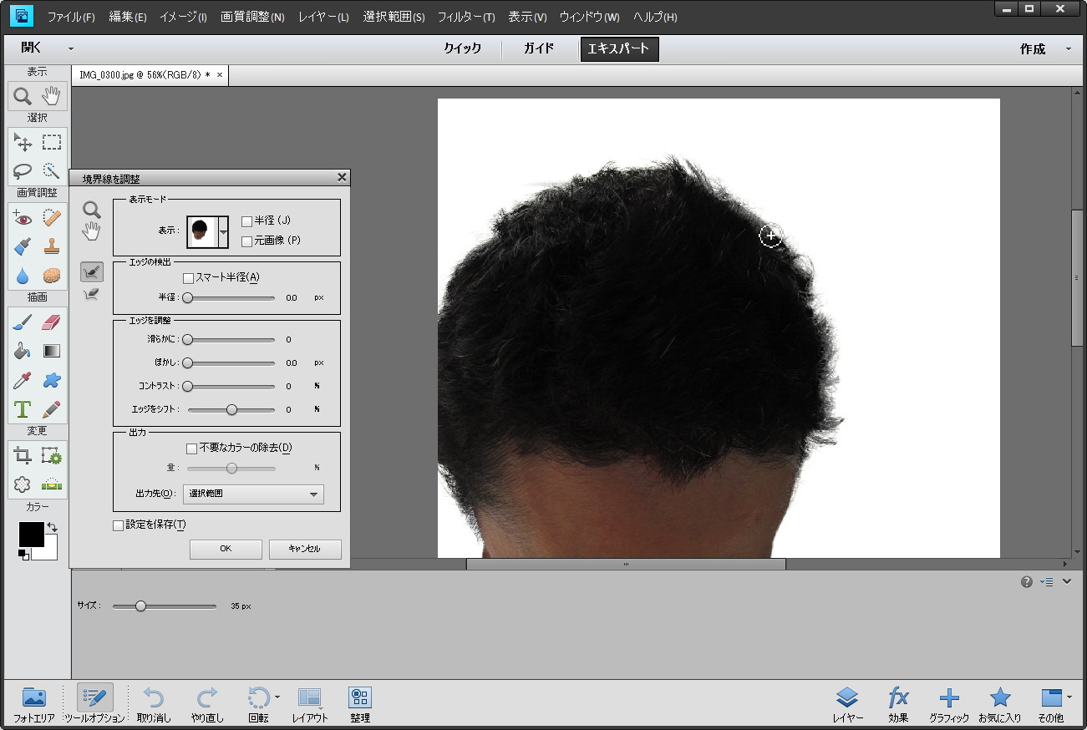The image size is (1087, 730).
Task: Select the Color Picker eyedropper tool
Action: click(23, 380)
